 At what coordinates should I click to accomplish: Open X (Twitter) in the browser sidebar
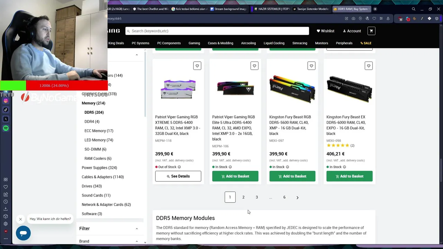pyautogui.click(x=6, y=119)
